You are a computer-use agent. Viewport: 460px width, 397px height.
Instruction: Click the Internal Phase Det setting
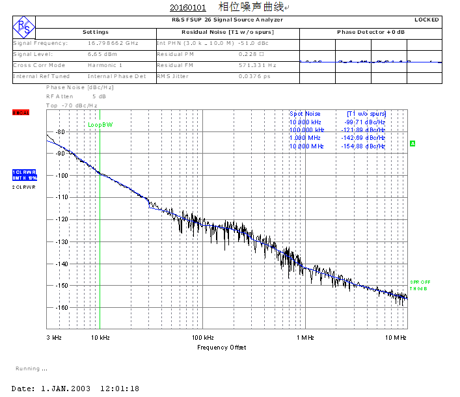click(x=116, y=76)
